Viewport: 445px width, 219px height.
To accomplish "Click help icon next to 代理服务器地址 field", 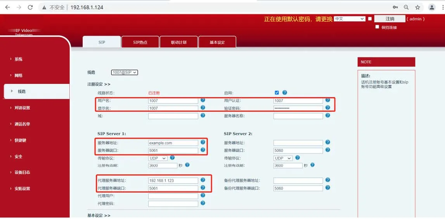I will [x=203, y=180].
